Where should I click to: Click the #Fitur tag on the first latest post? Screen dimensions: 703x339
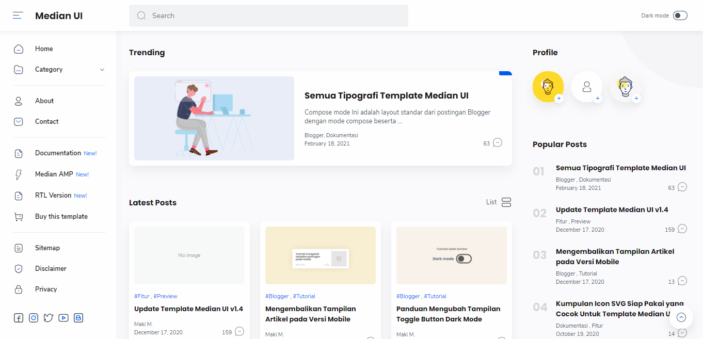coord(142,296)
